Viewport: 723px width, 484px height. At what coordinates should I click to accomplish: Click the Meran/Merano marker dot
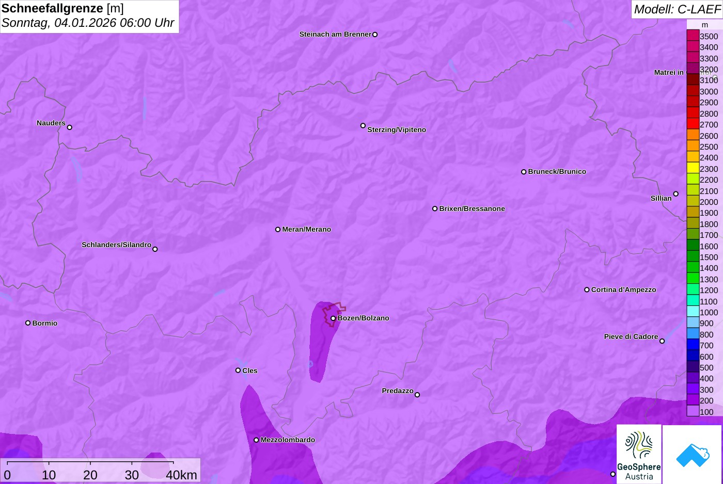[x=278, y=230]
